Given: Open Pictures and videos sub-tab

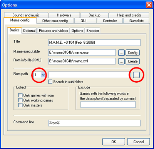Looking at the screenshot, I should point(53,31).
